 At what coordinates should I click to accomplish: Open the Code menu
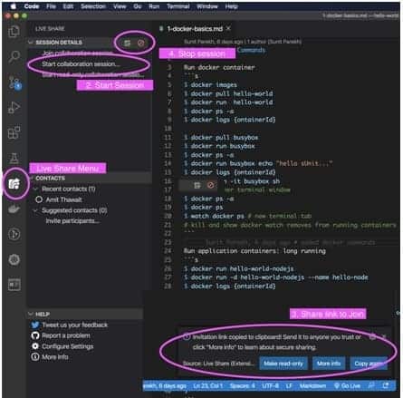pyautogui.click(x=32, y=6)
